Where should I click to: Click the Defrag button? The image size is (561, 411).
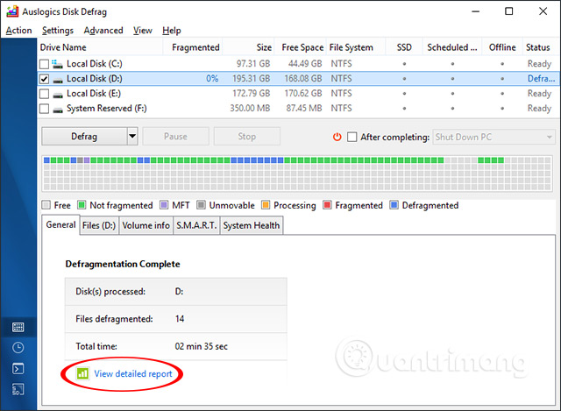coord(84,137)
